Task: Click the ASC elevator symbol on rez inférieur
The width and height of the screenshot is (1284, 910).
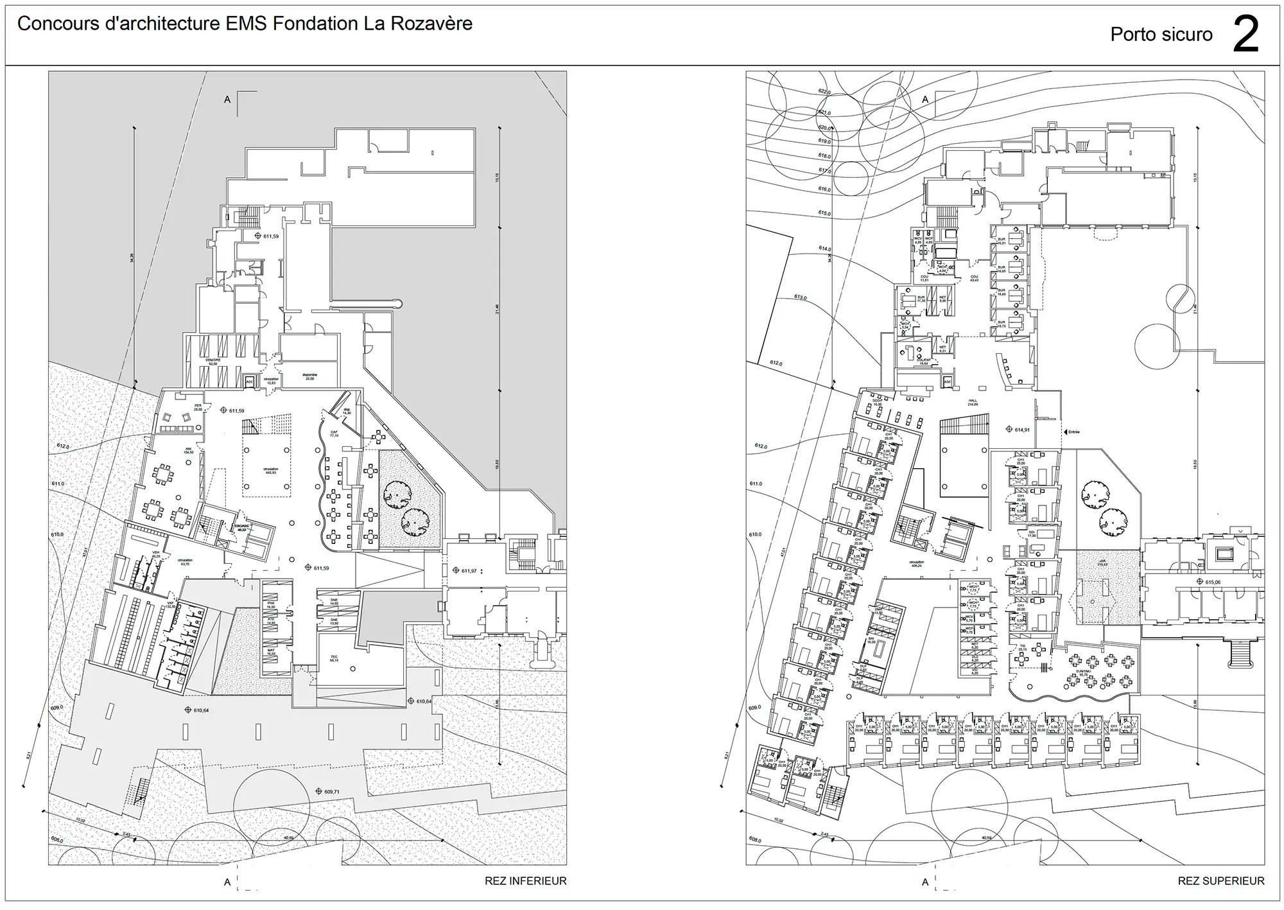Action: click(250, 381)
